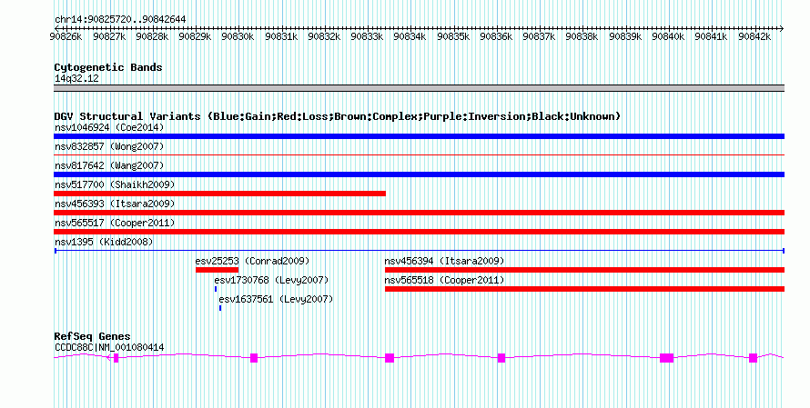Click the small blue tick under esv1637561
The image size is (810, 408).
pos(220,308)
